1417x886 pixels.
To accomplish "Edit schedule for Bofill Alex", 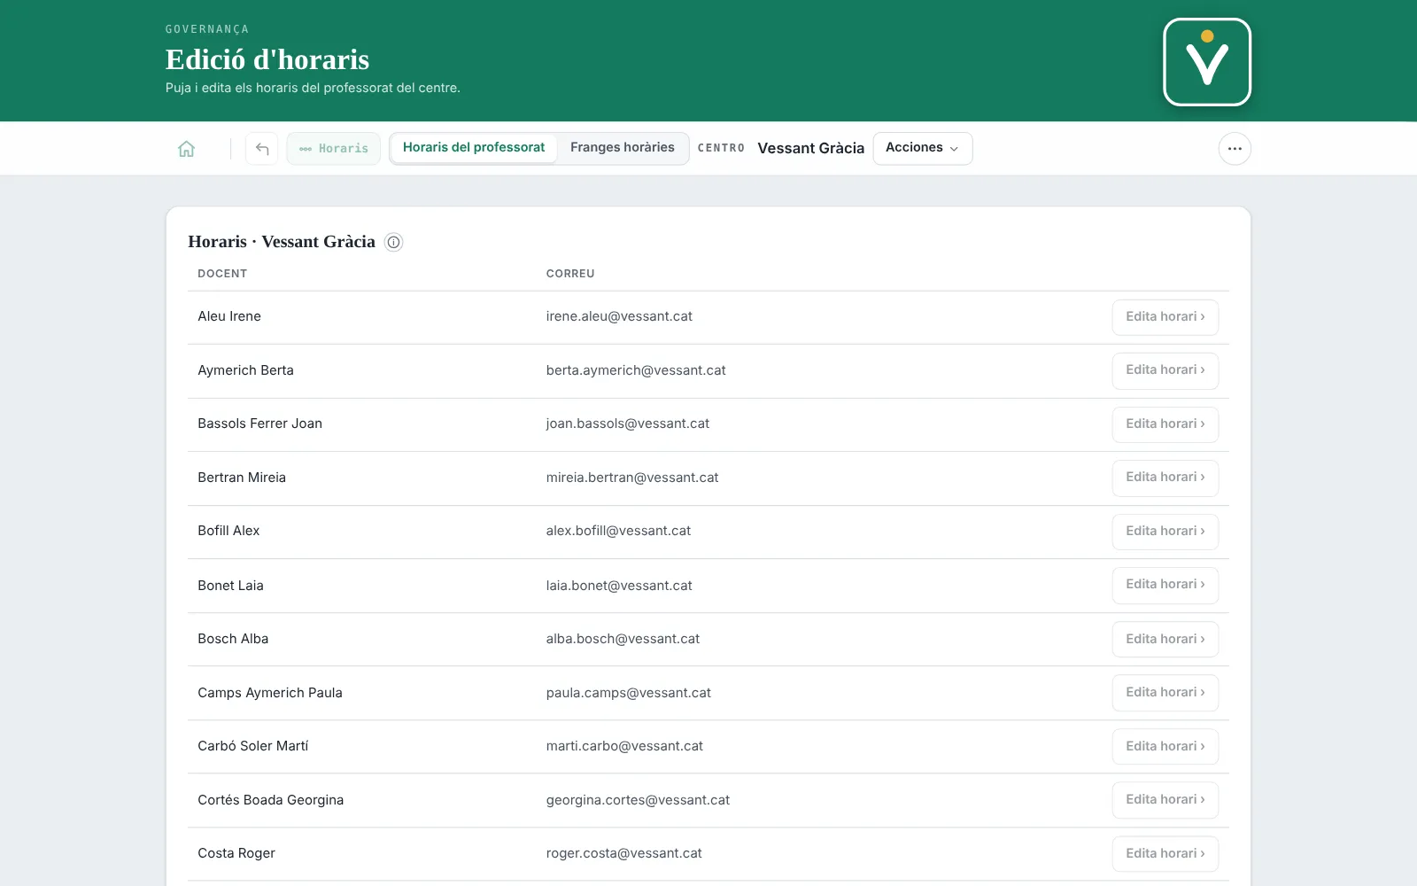I will 1165,532.
